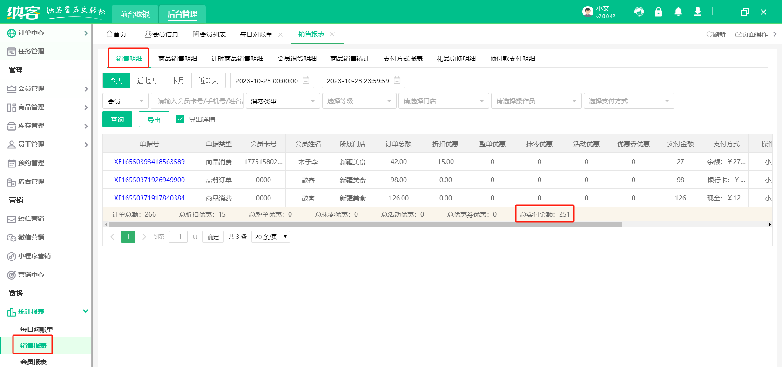Click the download icon in header
The image size is (782, 367).
pos(698,12)
